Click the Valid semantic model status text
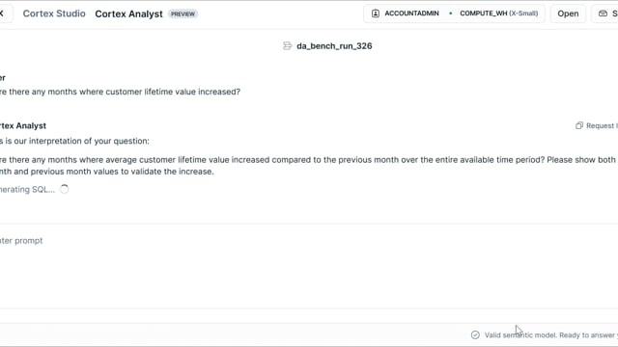The width and height of the screenshot is (618, 347). pyautogui.click(x=551, y=335)
